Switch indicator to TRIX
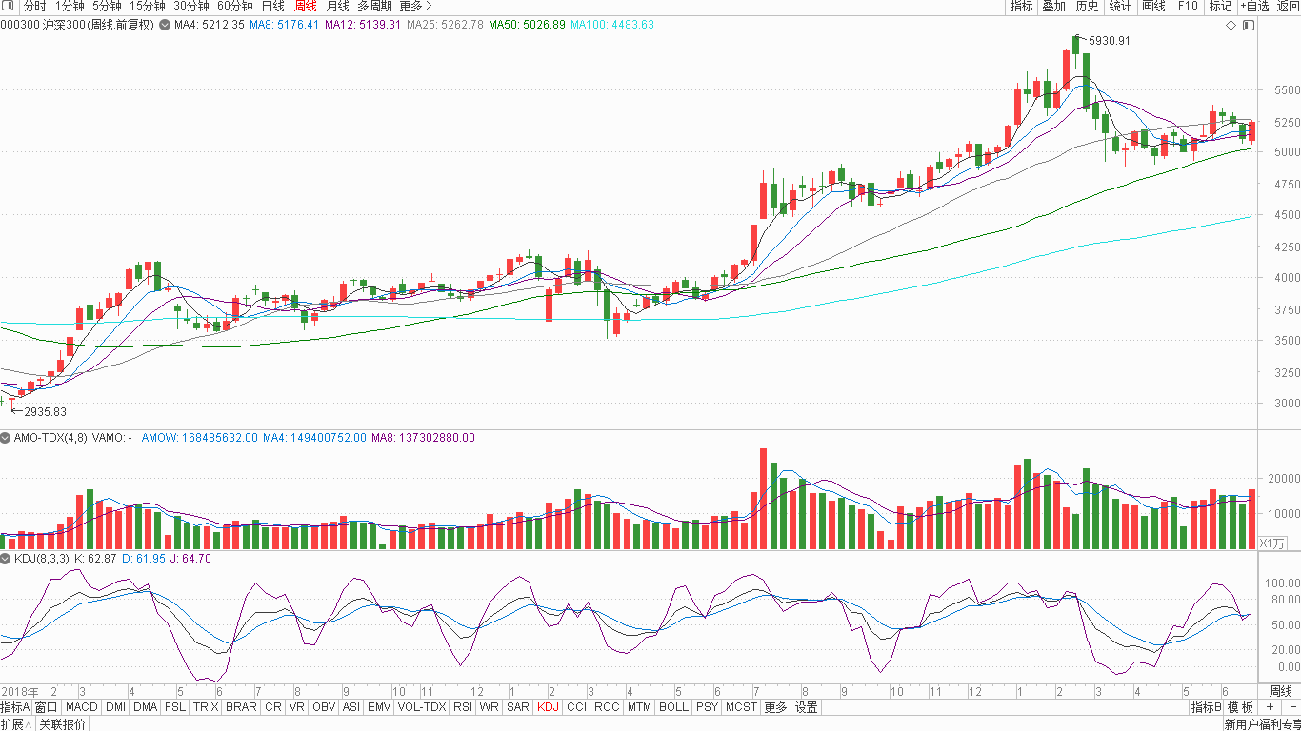This screenshot has height=731, width=1301. pos(206,707)
